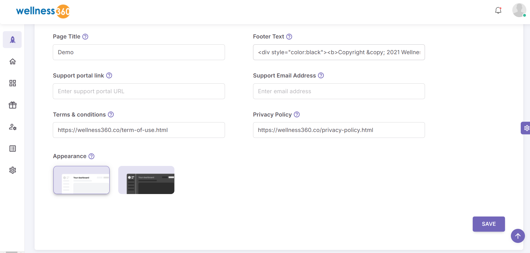Click the Support portal link label

(x=78, y=76)
